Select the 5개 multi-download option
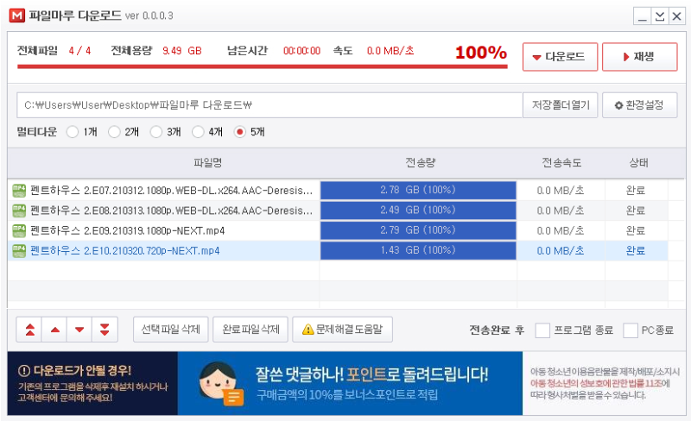 [x=240, y=132]
